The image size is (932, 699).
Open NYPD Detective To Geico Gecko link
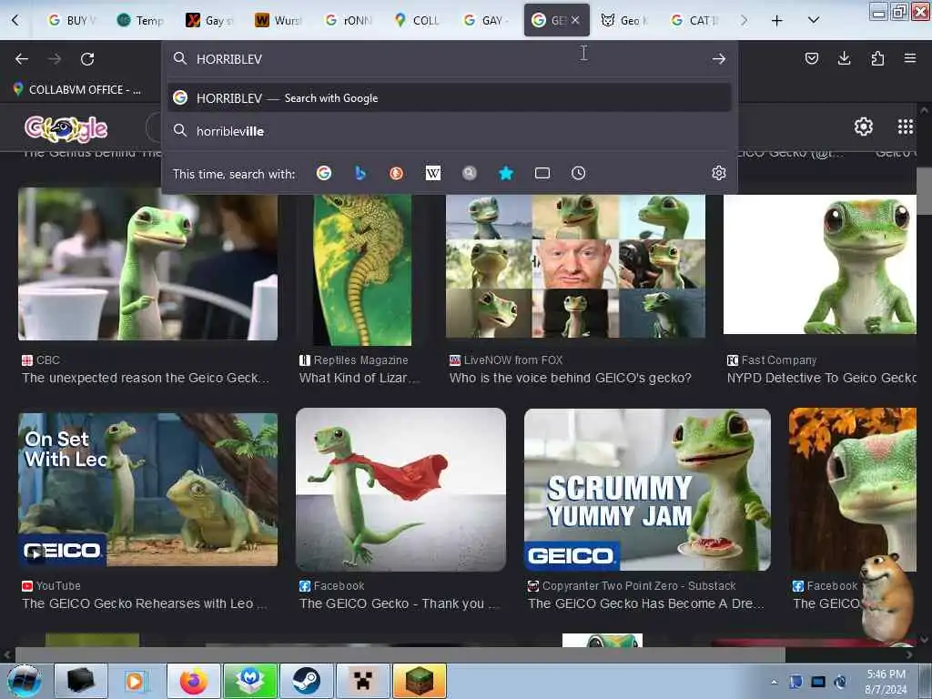pyautogui.click(x=822, y=378)
